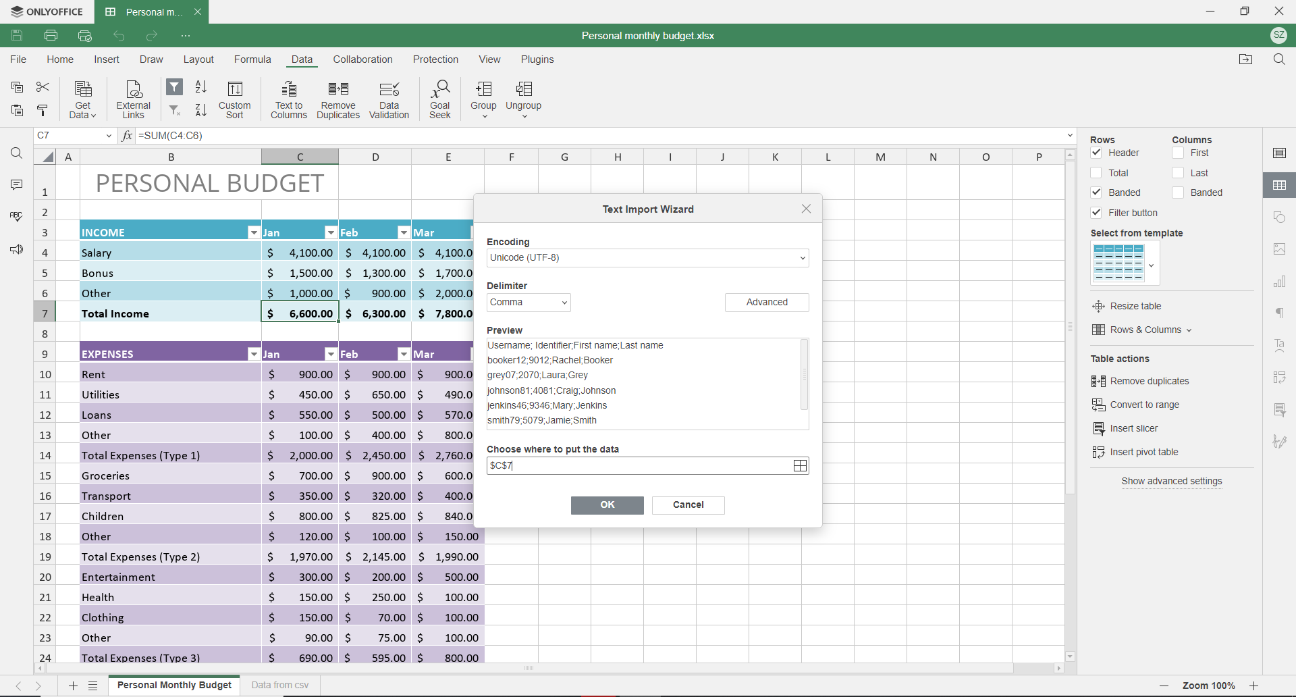1296x697 pixels.
Task: Sort ascending A to Z
Action: point(201,87)
